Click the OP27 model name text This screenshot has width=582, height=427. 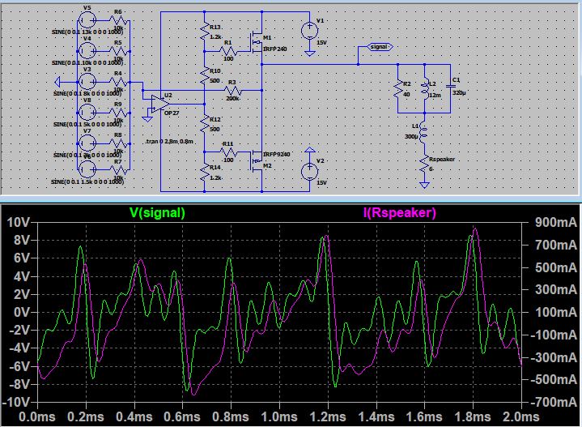tap(172, 113)
